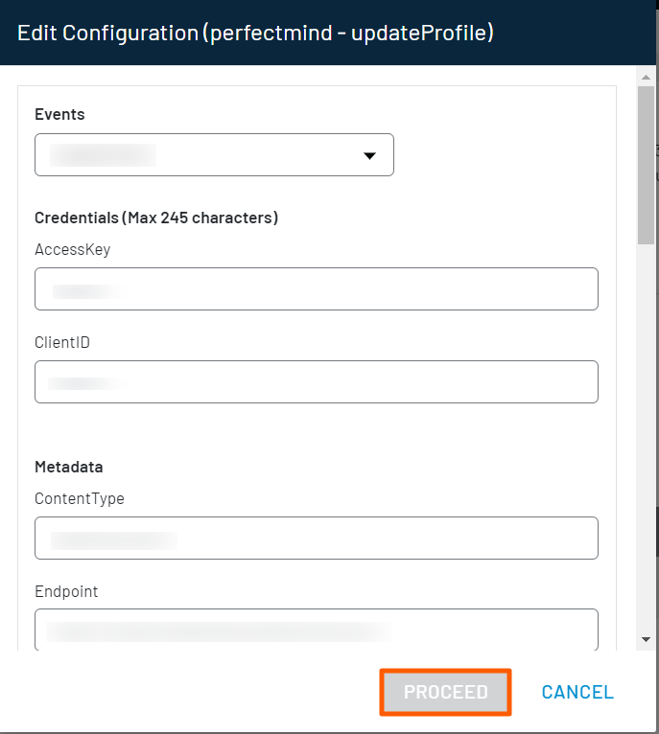
Task: Click the Metadata section heading
Action: click(x=69, y=467)
